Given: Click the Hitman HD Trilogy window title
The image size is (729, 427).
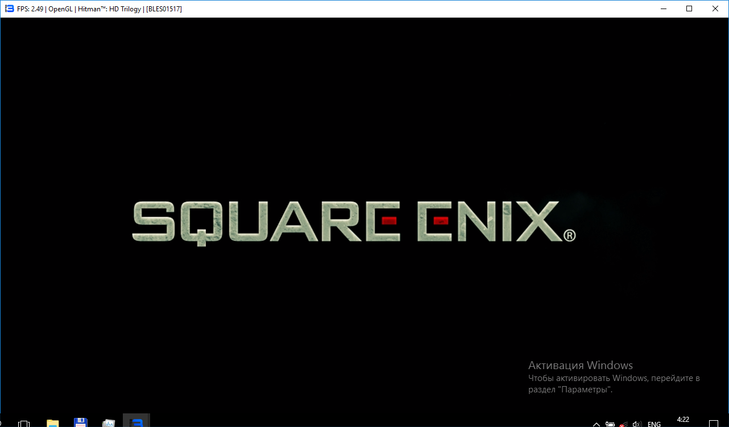Looking at the screenshot, I should [100, 9].
